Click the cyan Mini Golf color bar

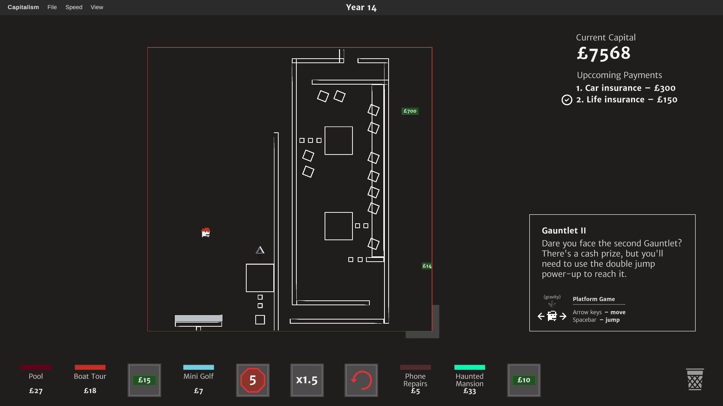click(198, 367)
